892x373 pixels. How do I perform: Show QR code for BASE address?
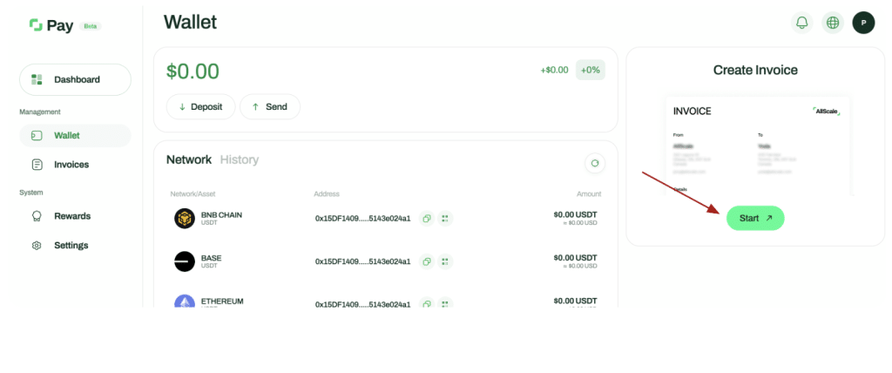point(444,261)
